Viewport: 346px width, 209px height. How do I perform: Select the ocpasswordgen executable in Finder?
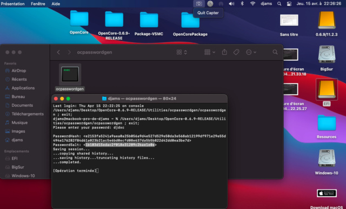coord(70,75)
